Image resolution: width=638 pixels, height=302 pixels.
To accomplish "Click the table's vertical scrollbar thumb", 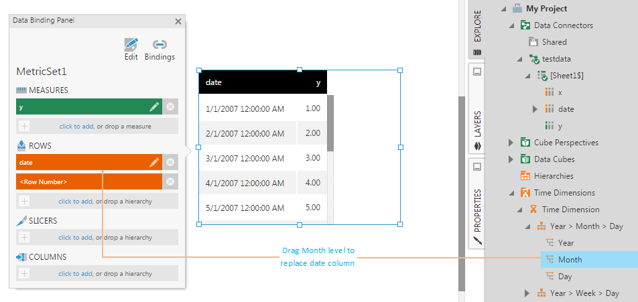I will point(330,123).
